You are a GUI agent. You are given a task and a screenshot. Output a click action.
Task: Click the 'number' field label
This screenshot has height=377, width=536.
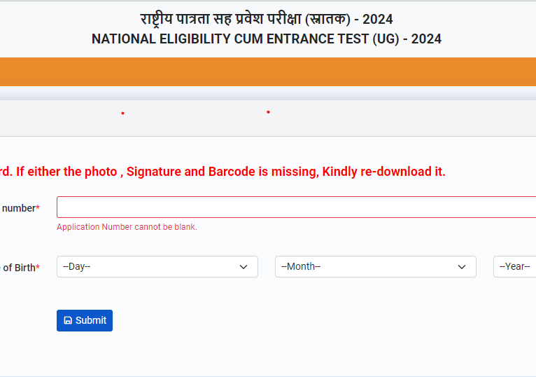tap(18, 208)
